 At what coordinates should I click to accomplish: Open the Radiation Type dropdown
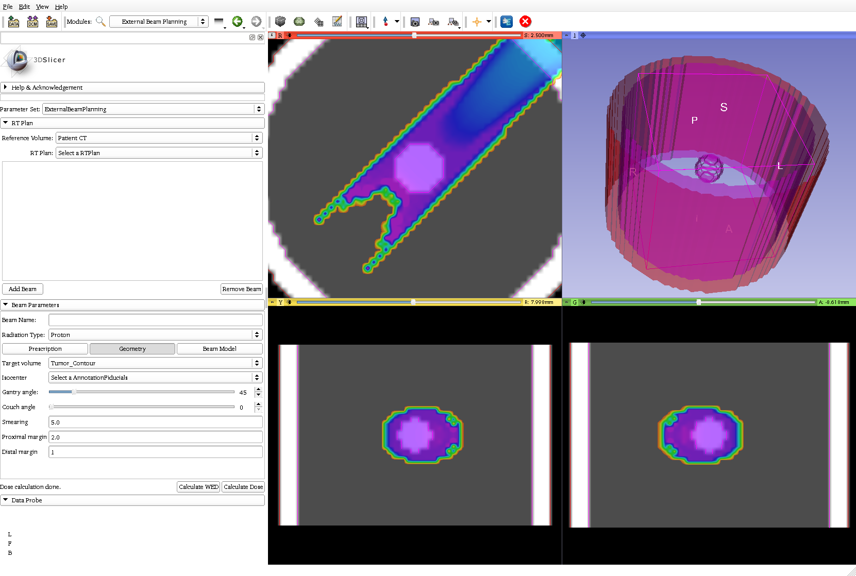[155, 335]
